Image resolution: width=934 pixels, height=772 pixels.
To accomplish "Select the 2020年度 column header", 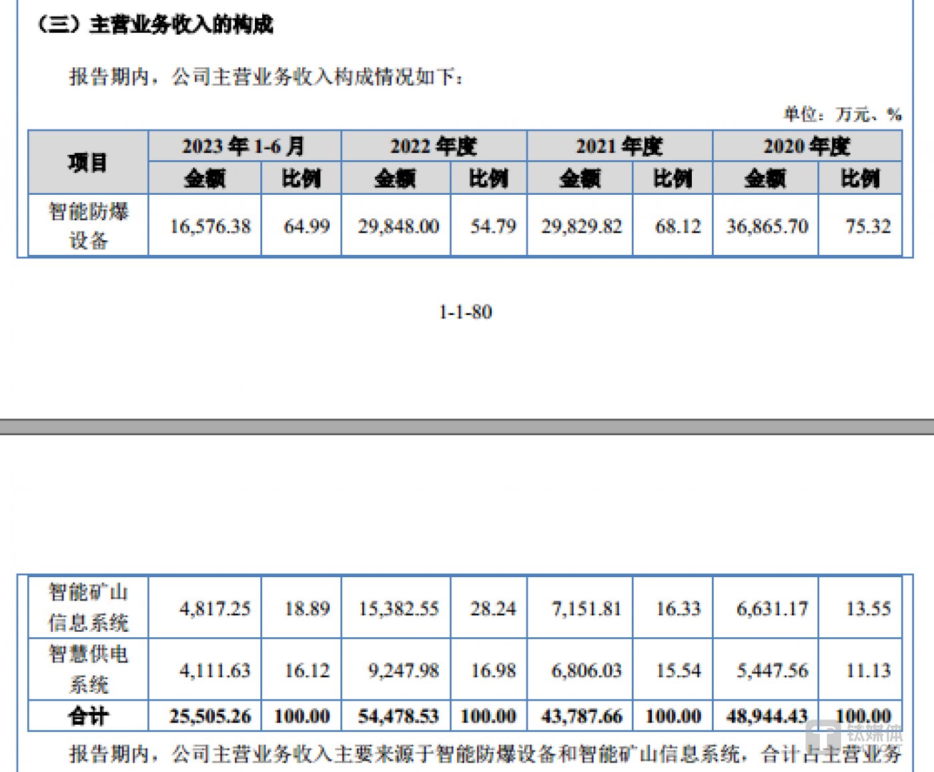I will click(x=807, y=146).
